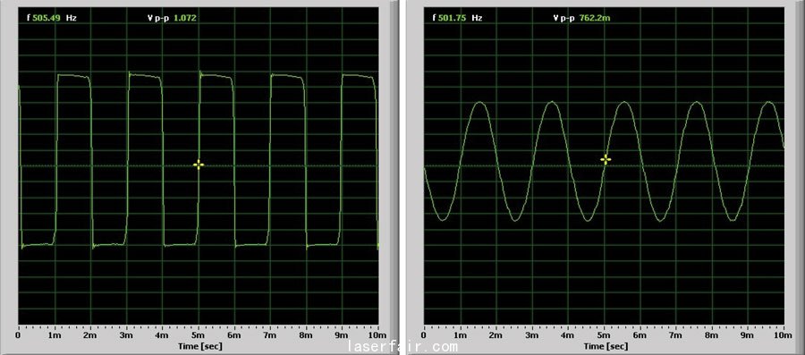Click left plot Time [sec] axis label
This screenshot has height=355, width=805.
coord(200,346)
